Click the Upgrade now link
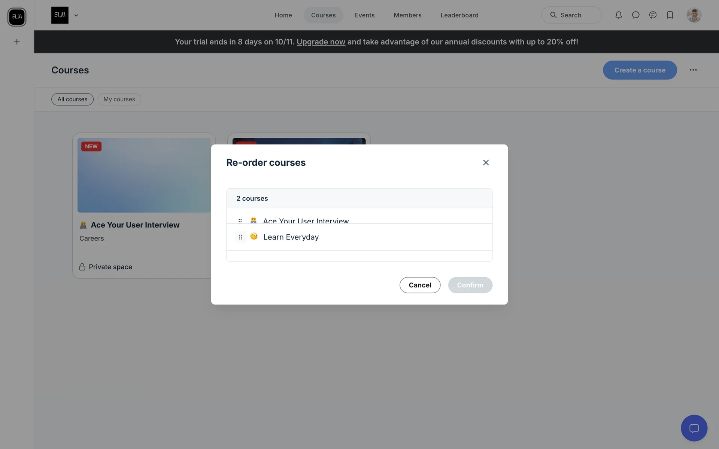Image resolution: width=719 pixels, height=449 pixels. (x=321, y=42)
